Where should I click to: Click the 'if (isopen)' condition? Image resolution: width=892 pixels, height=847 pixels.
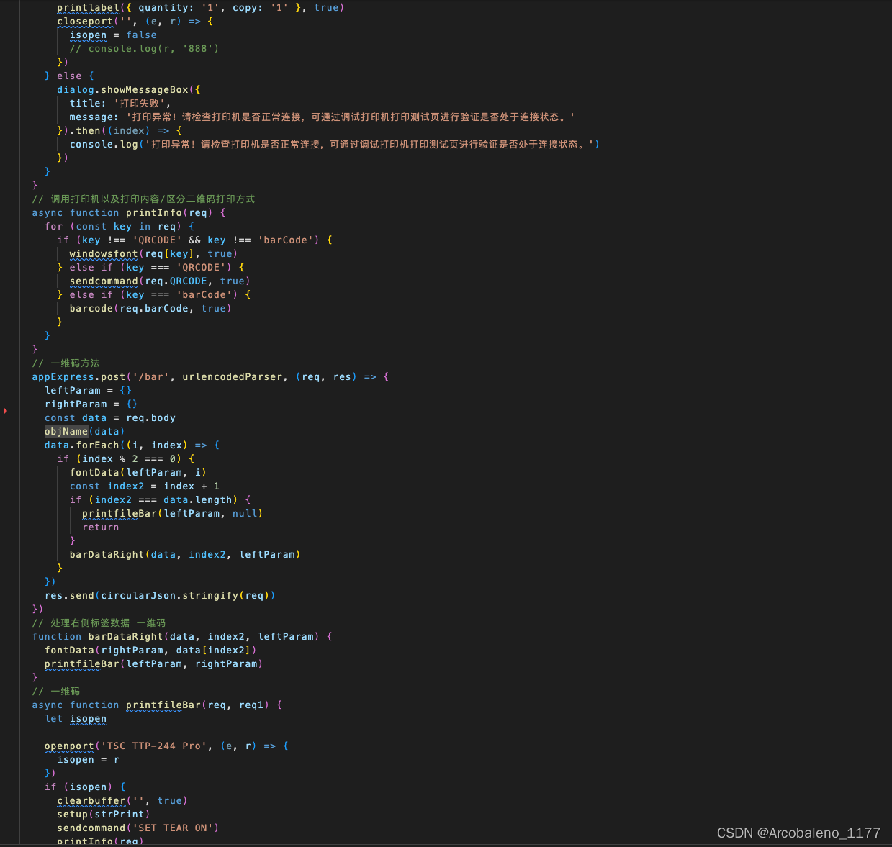click(85, 787)
